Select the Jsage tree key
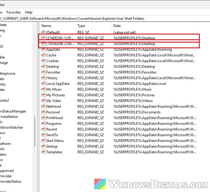 point(4,63)
